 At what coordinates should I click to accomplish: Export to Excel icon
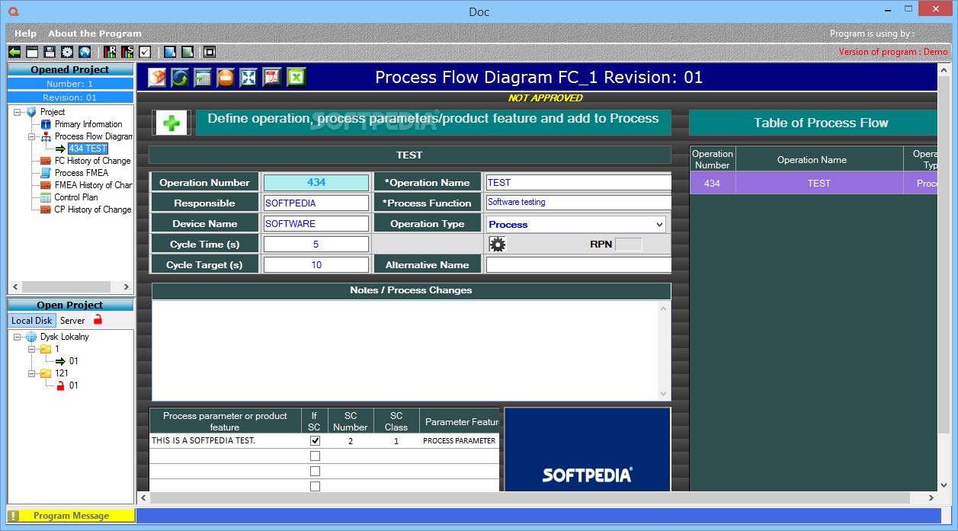[296, 77]
